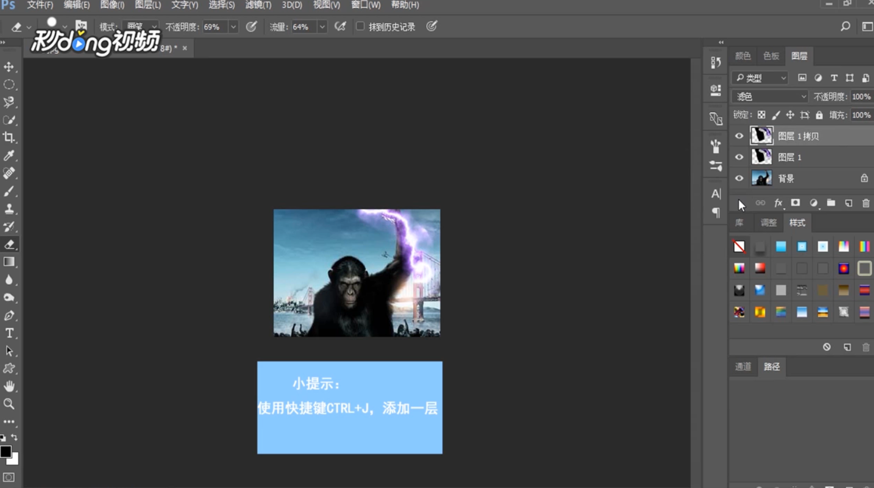
Task: Switch to the 颜色 tab
Action: click(x=743, y=56)
